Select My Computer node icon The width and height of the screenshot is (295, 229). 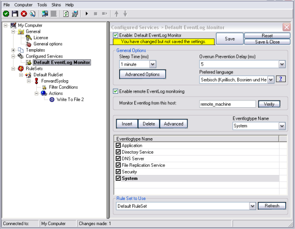pos(13,25)
